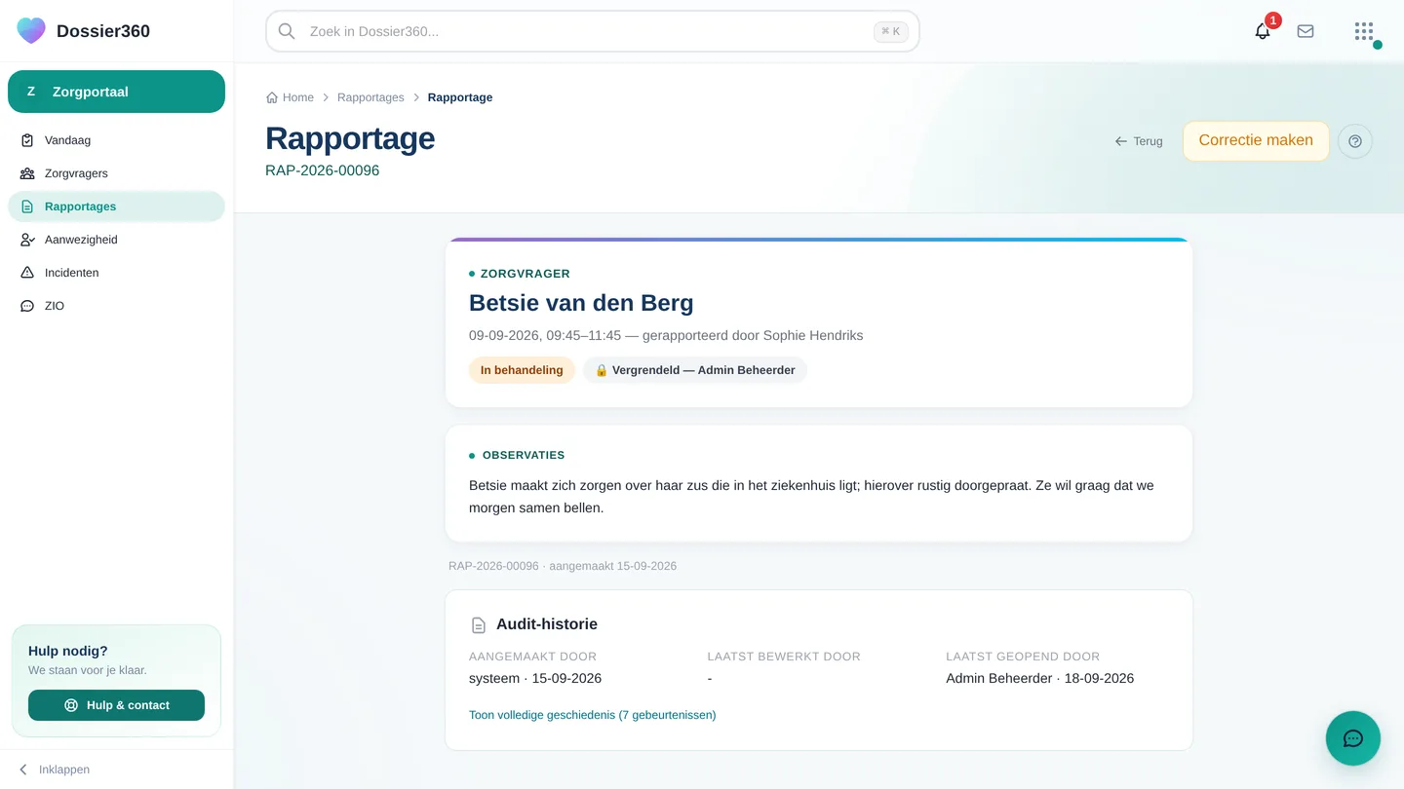Open Rapportages in the breadcrumb
The height and width of the screenshot is (789, 1404).
(x=370, y=97)
